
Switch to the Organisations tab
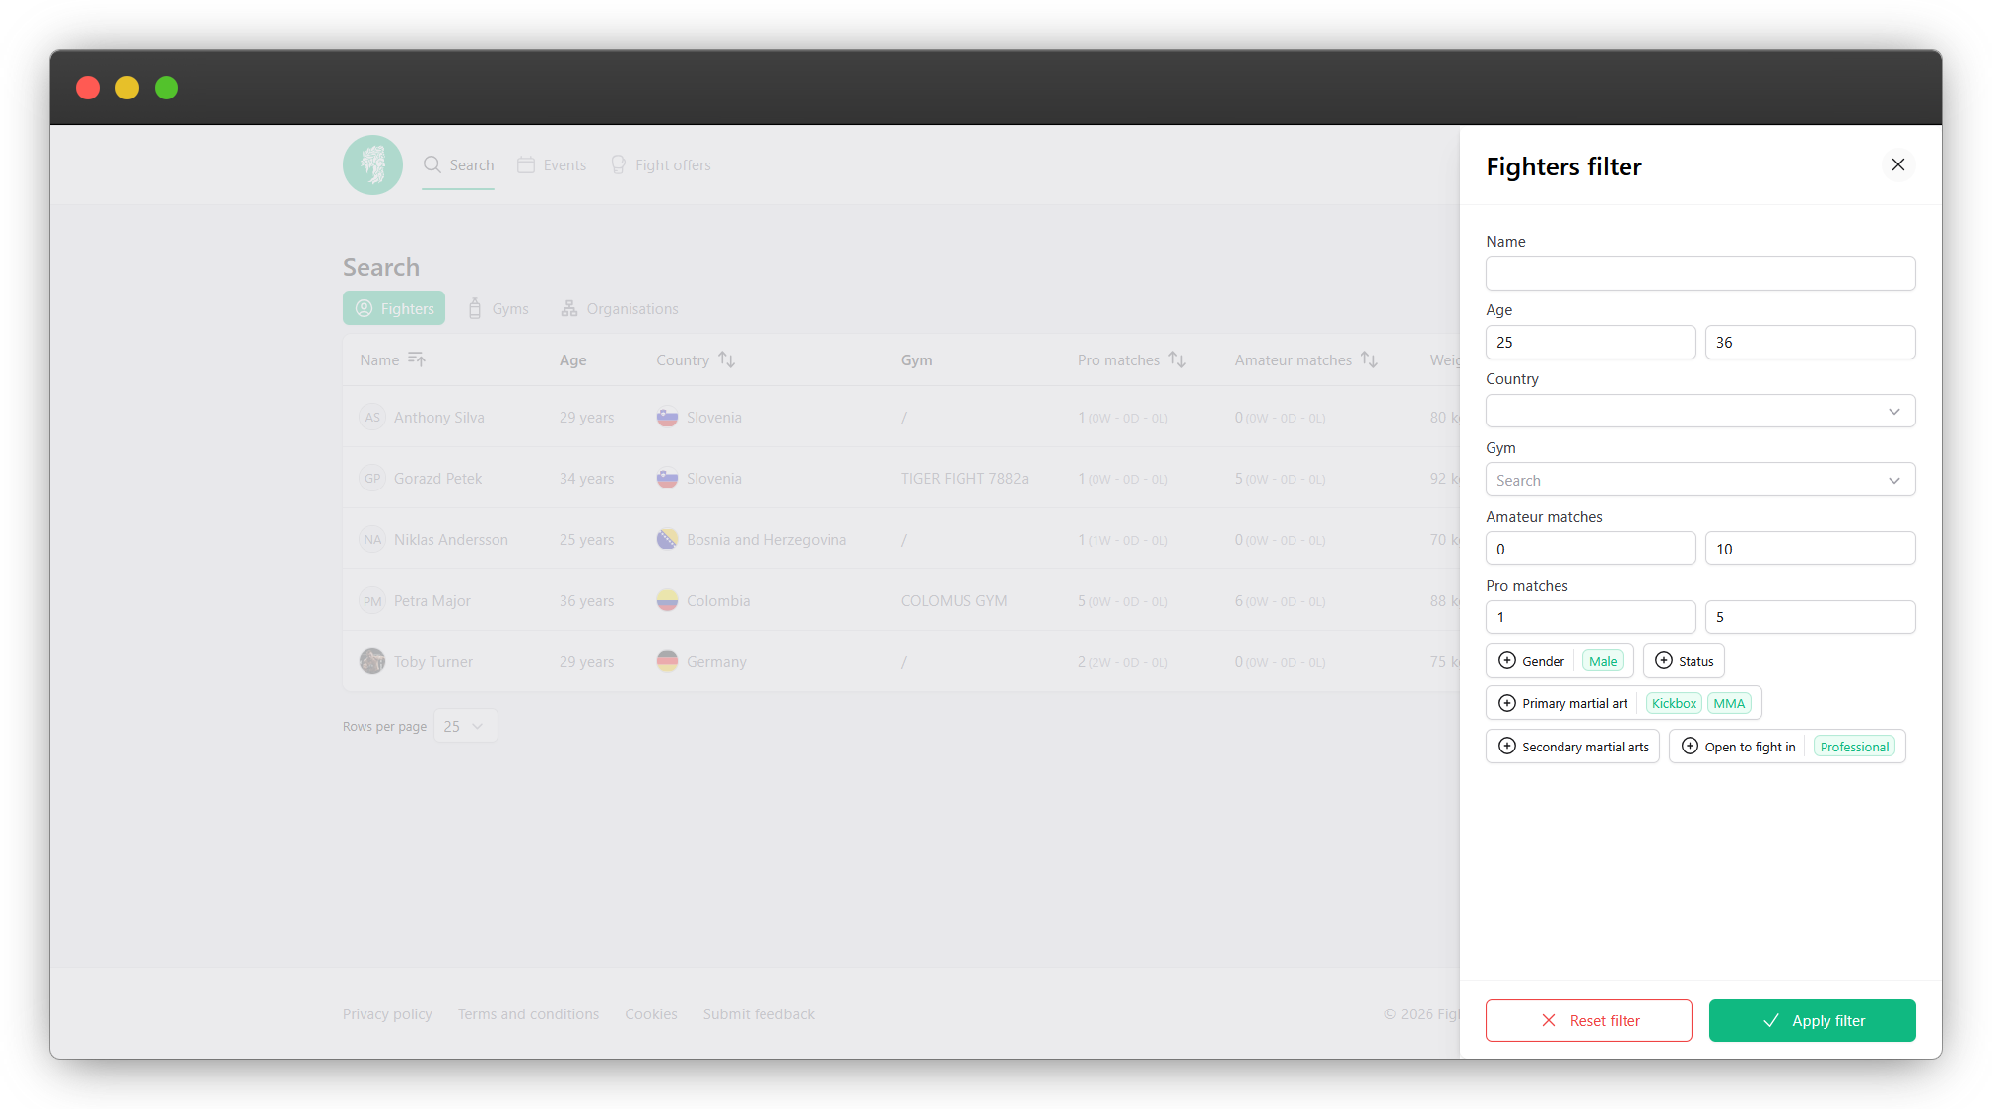click(620, 308)
